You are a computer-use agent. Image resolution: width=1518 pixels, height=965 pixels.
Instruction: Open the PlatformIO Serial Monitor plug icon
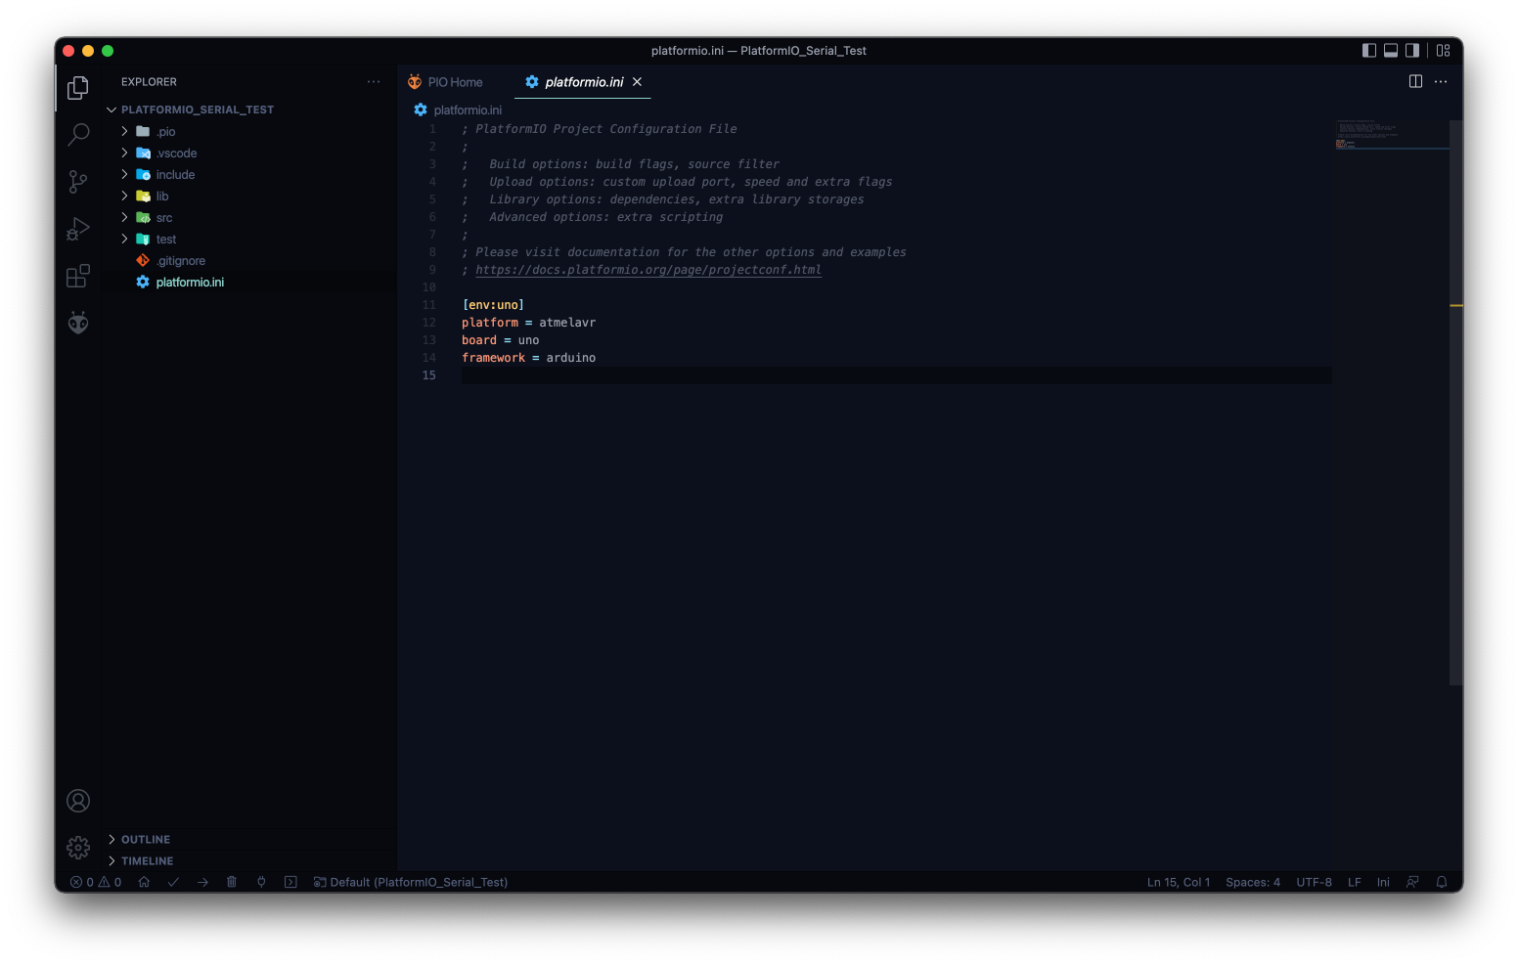(261, 882)
